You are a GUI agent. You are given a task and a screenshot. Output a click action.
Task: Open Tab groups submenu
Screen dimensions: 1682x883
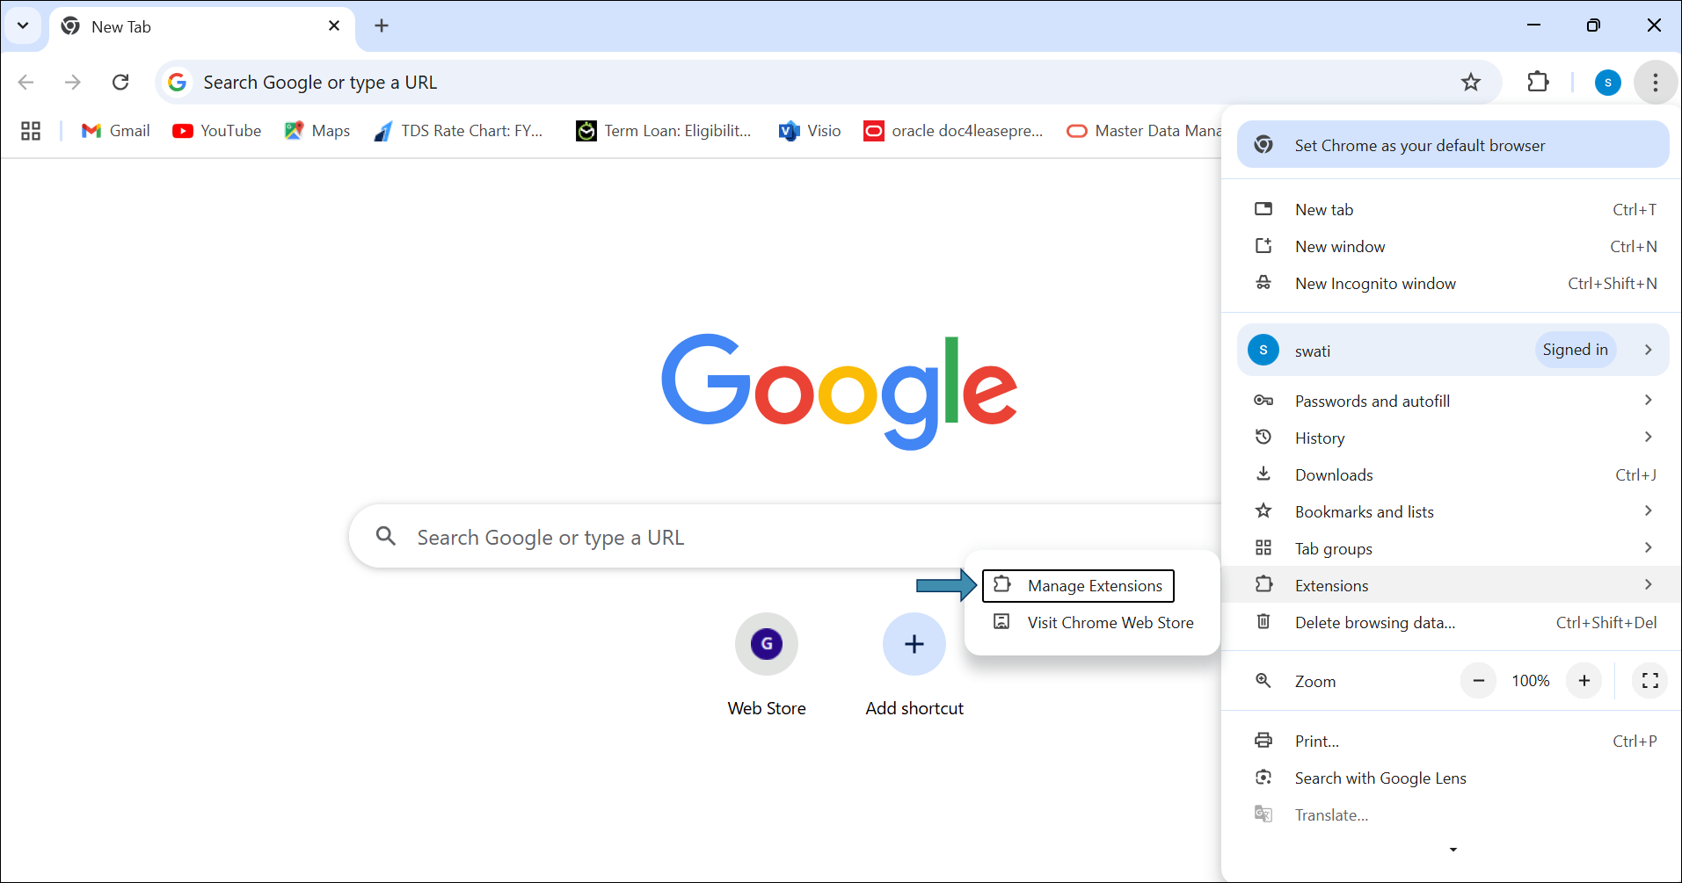click(1453, 548)
